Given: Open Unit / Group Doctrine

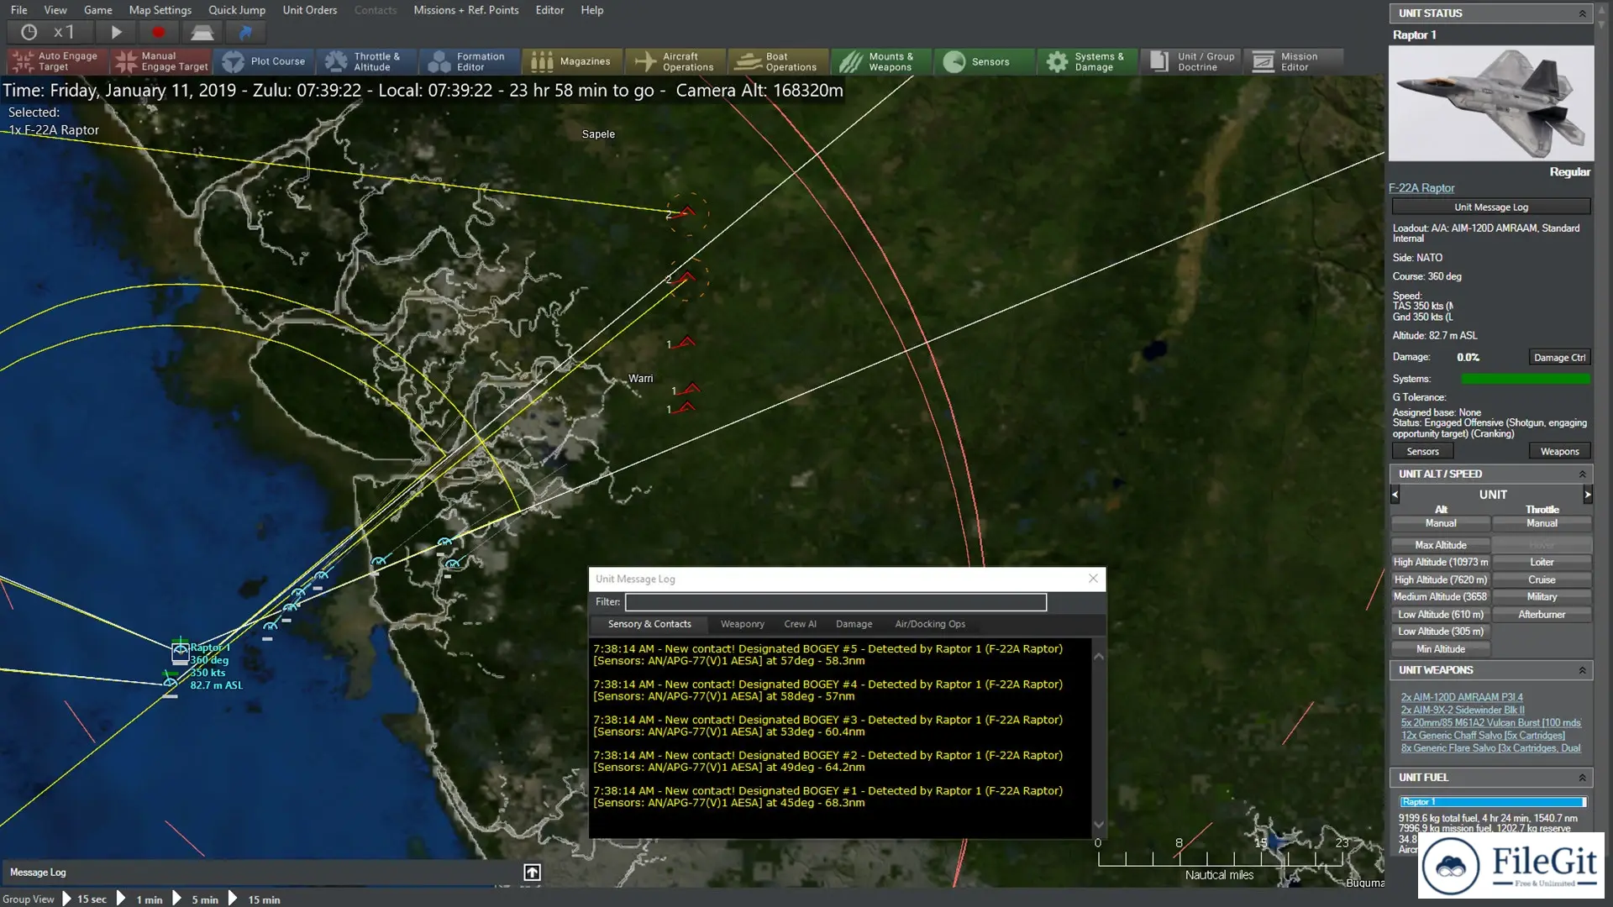Looking at the screenshot, I should 1190,61.
